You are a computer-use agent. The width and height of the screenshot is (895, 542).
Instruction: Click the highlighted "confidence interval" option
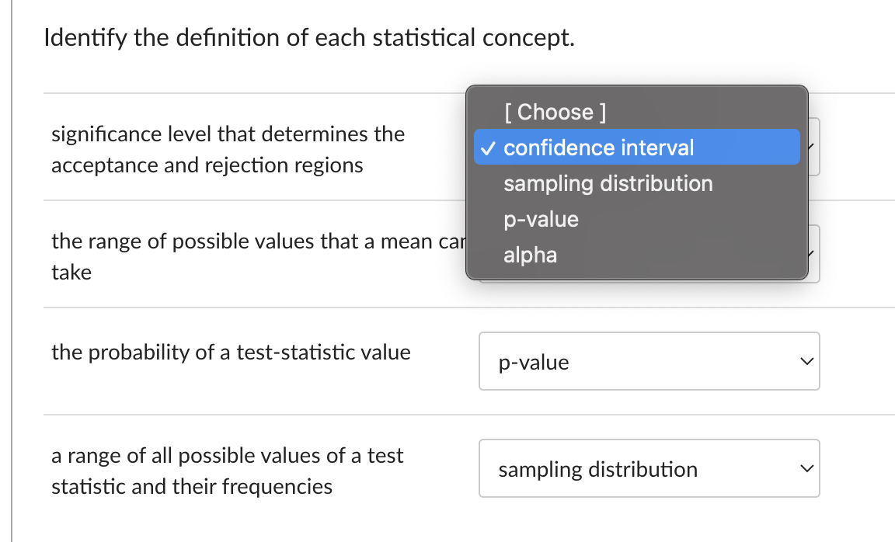click(598, 148)
